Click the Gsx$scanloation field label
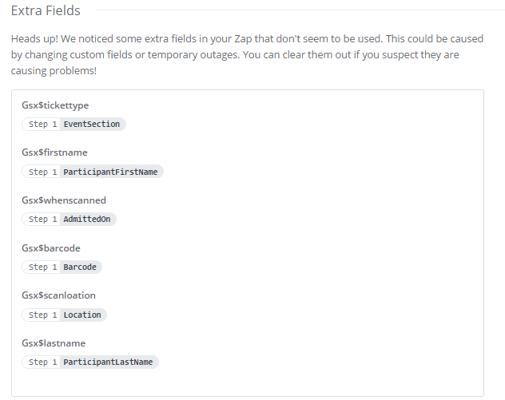 point(58,295)
